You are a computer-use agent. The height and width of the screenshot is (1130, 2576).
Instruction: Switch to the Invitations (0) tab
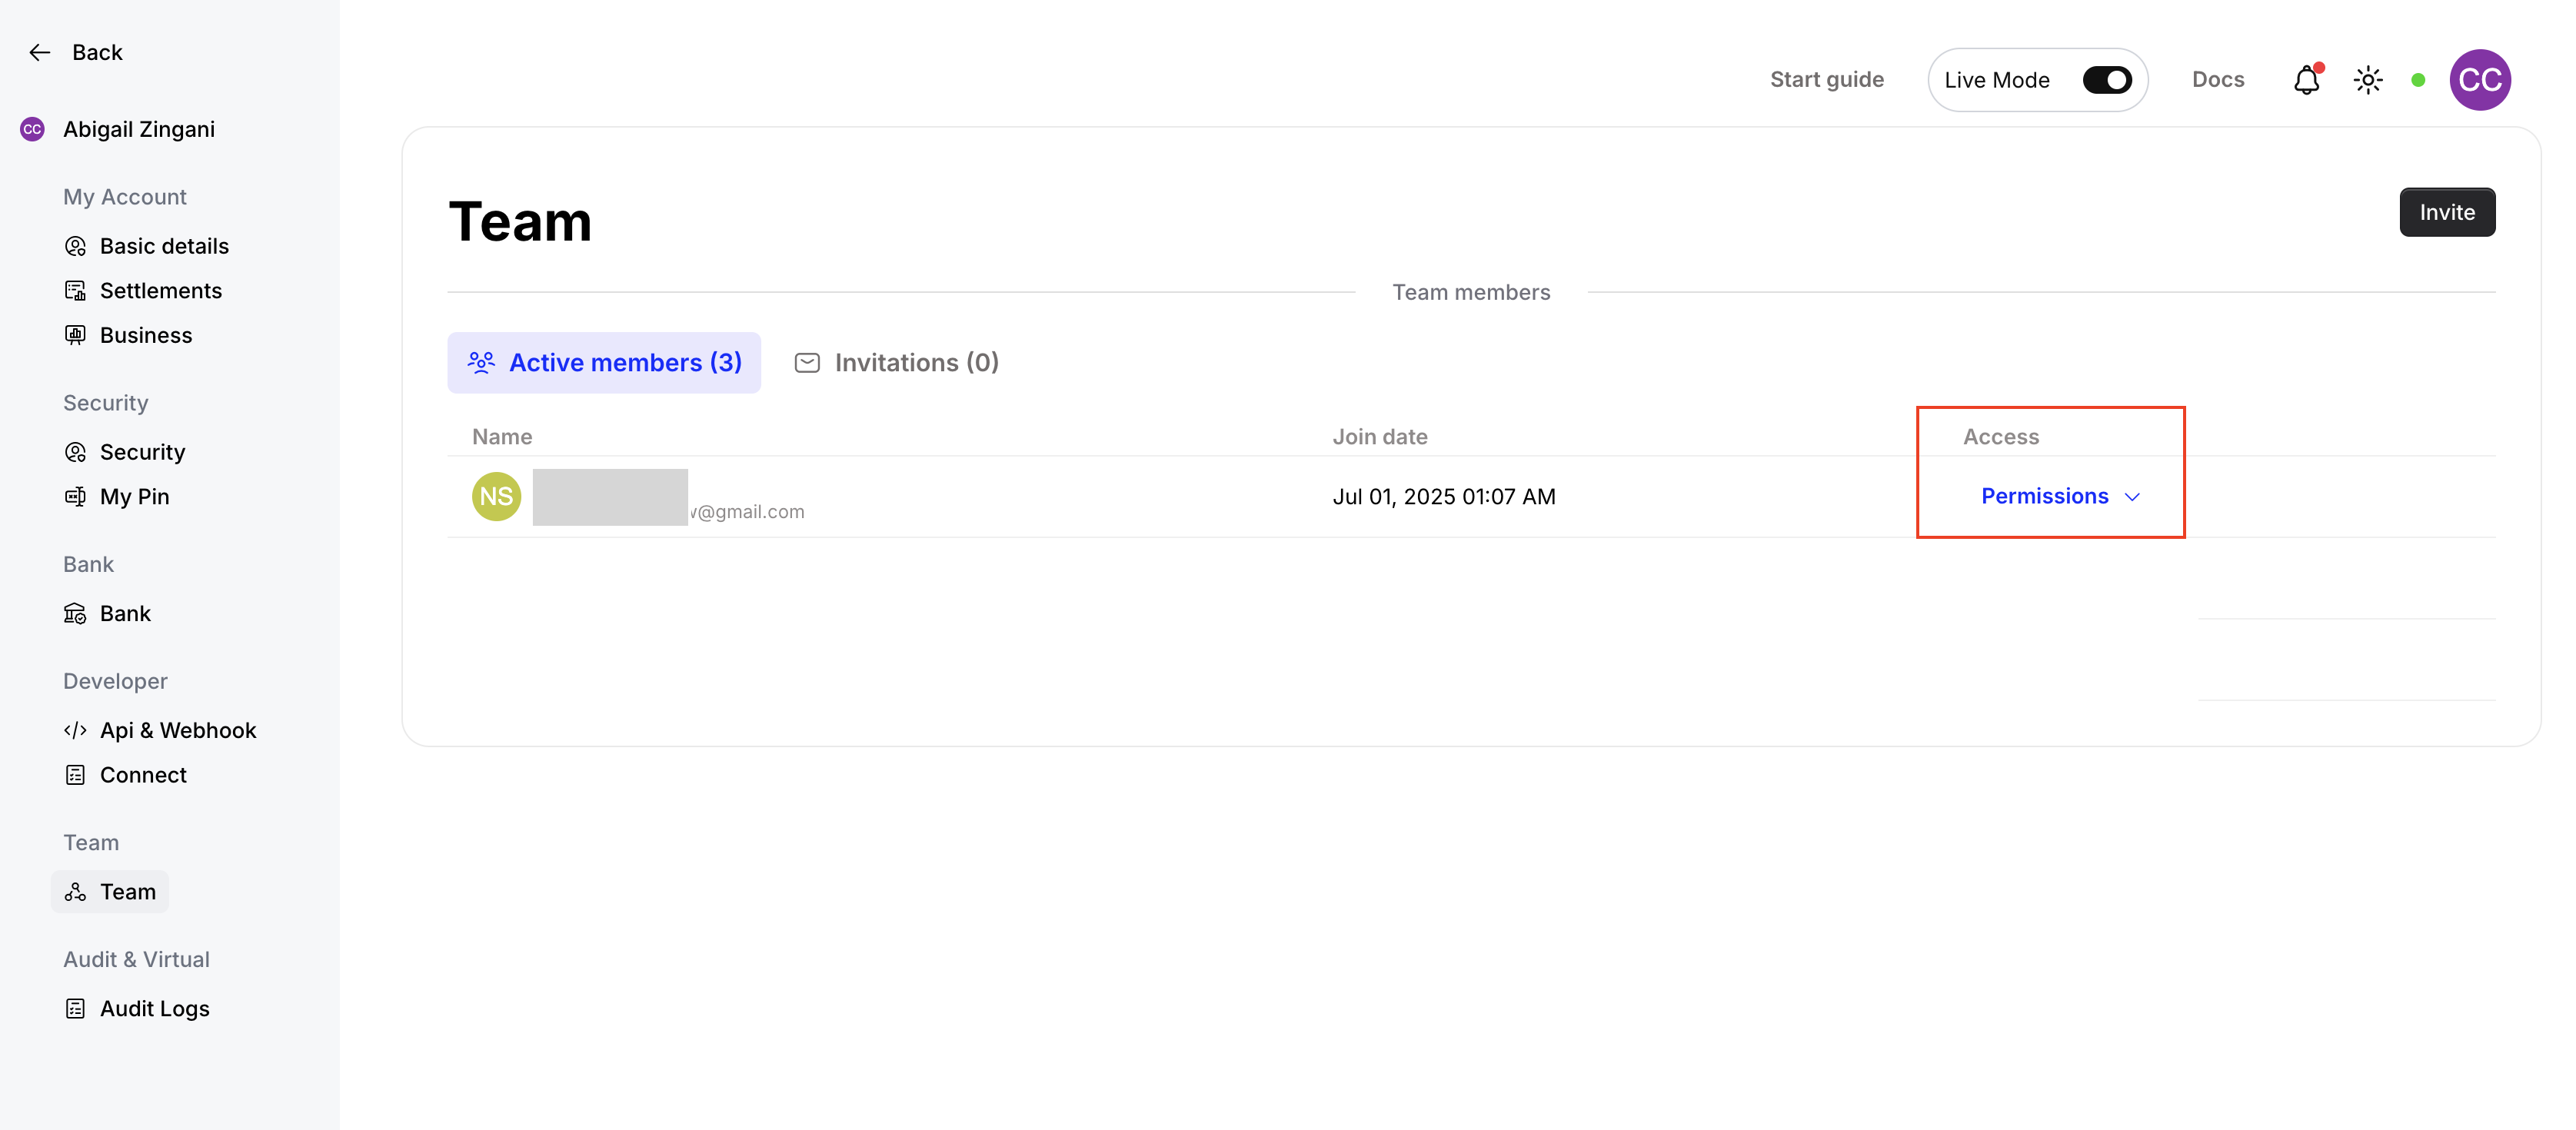(897, 363)
